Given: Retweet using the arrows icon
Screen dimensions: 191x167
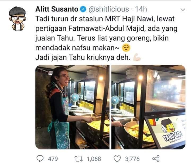Looking at the screenshot, I should click(79, 159).
